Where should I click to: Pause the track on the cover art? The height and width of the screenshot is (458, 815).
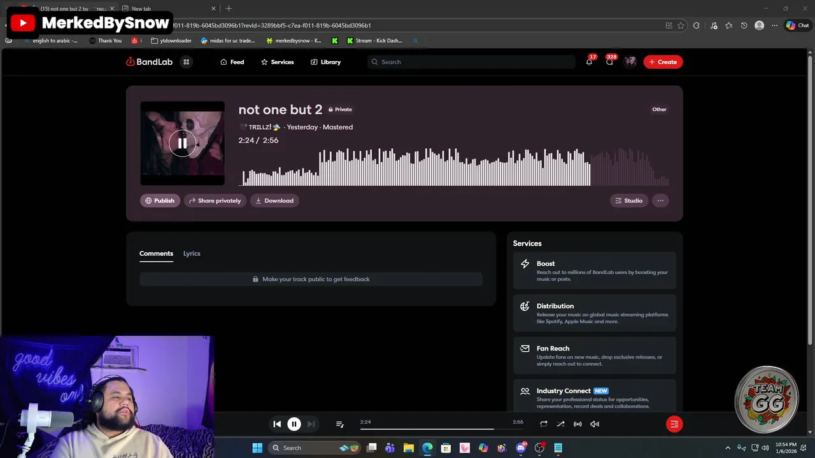point(182,143)
